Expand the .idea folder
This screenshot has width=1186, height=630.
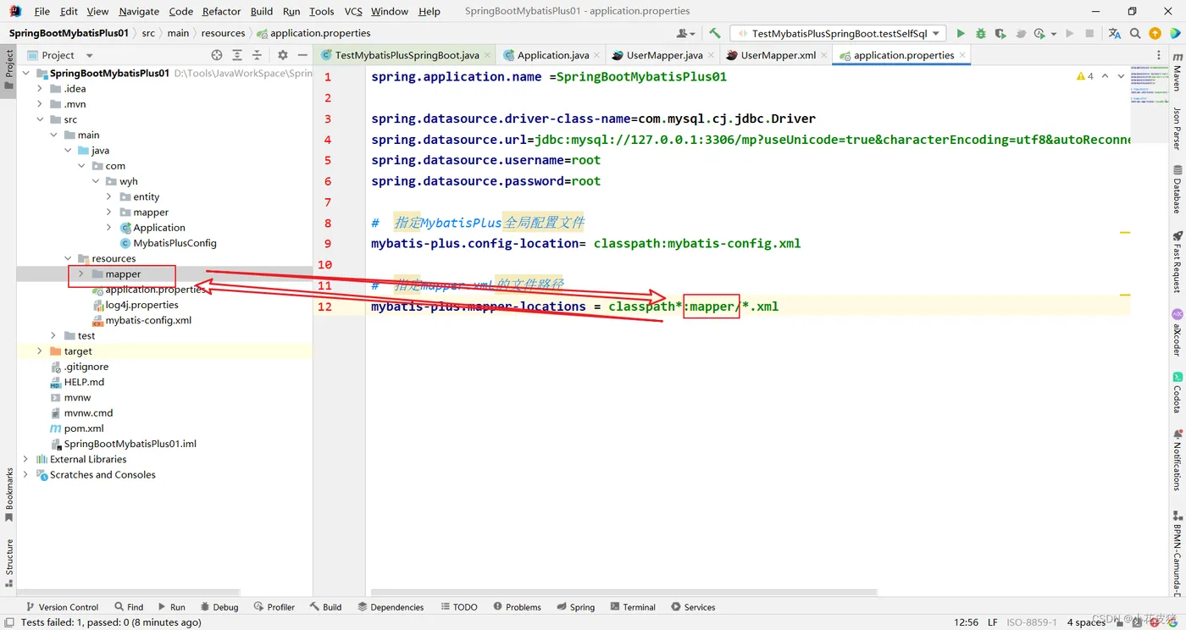tap(40, 89)
